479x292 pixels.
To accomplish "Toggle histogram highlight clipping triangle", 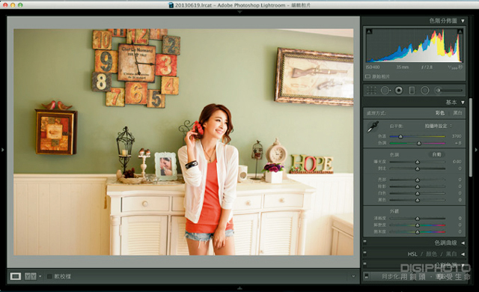I will (460, 31).
